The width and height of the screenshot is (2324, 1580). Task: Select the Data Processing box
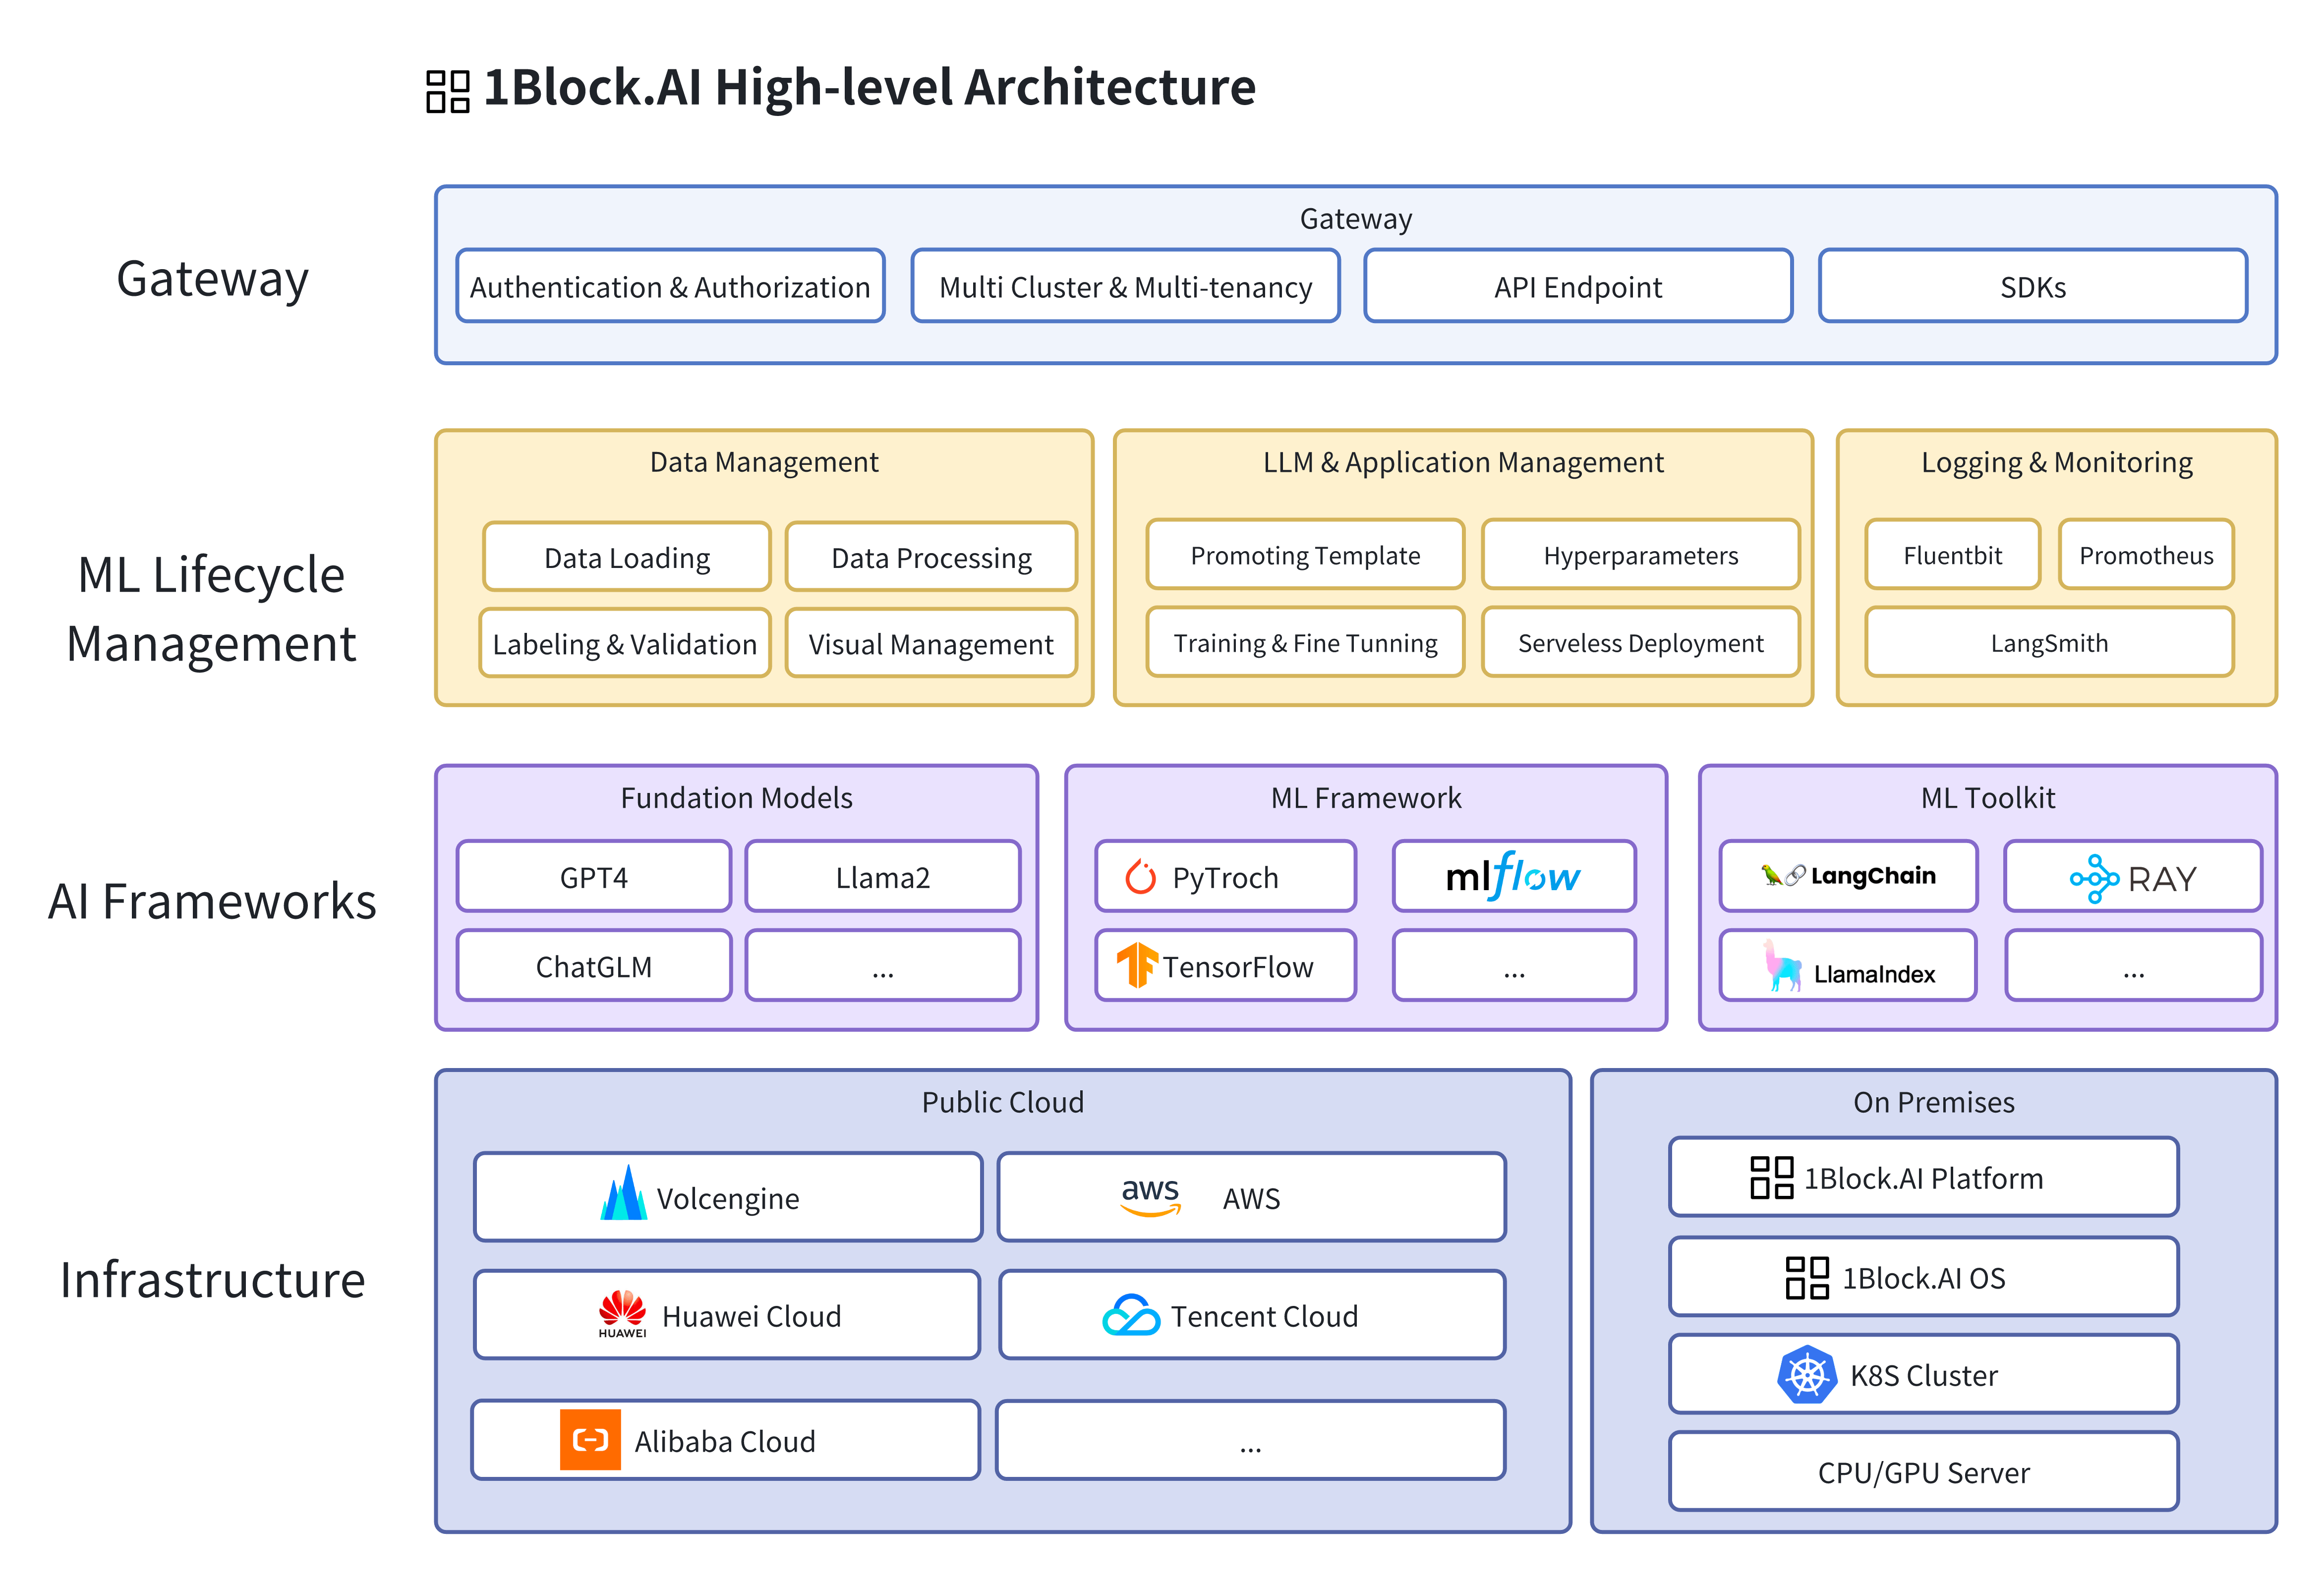point(931,557)
